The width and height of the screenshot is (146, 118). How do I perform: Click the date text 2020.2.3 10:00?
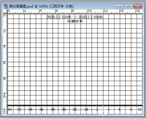point(90,17)
